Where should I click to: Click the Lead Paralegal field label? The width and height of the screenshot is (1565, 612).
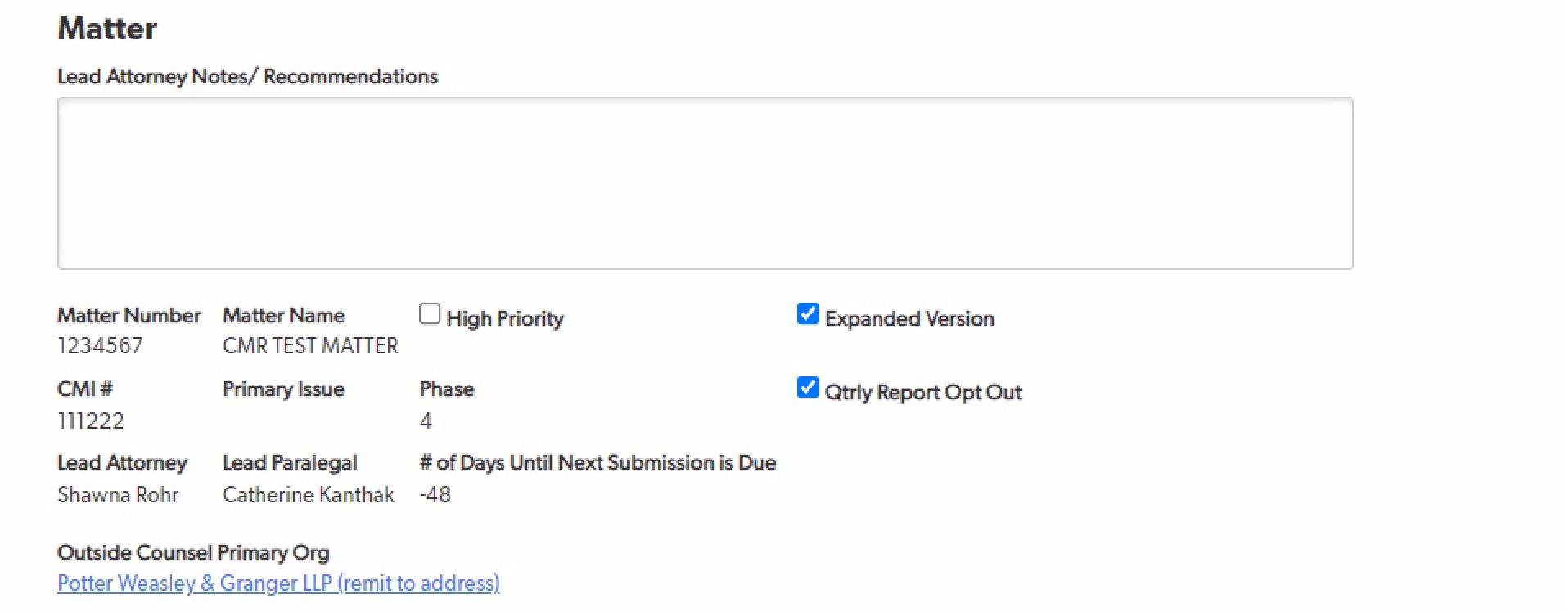(x=290, y=463)
